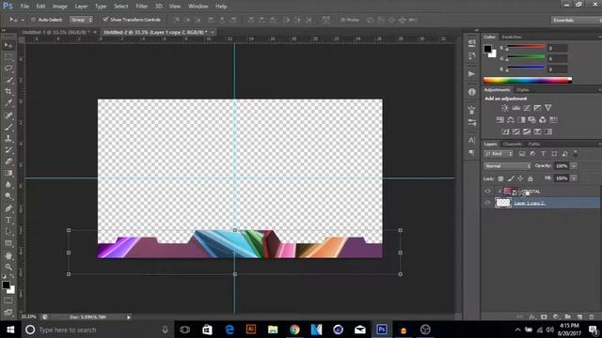
Task: Select the Brush tool
Action: (8, 127)
